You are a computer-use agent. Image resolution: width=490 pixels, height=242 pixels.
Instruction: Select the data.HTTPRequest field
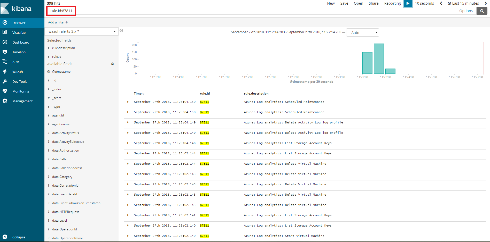(x=65, y=212)
